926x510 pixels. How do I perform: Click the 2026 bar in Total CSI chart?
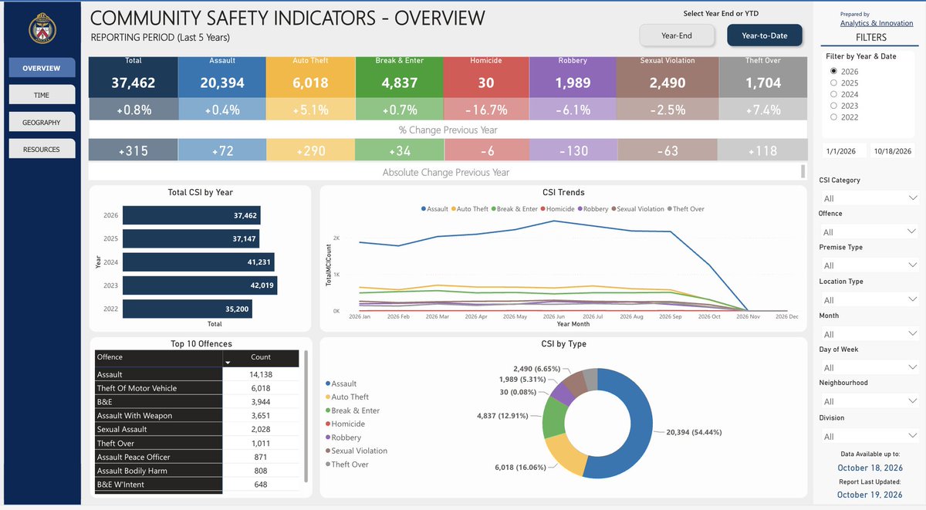coord(193,216)
